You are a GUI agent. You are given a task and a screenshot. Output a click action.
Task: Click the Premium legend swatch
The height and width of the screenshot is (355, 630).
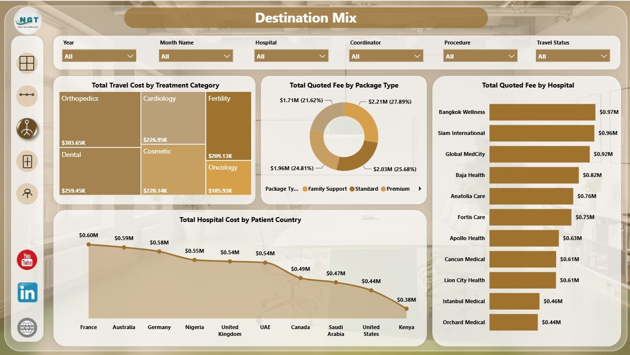point(383,189)
